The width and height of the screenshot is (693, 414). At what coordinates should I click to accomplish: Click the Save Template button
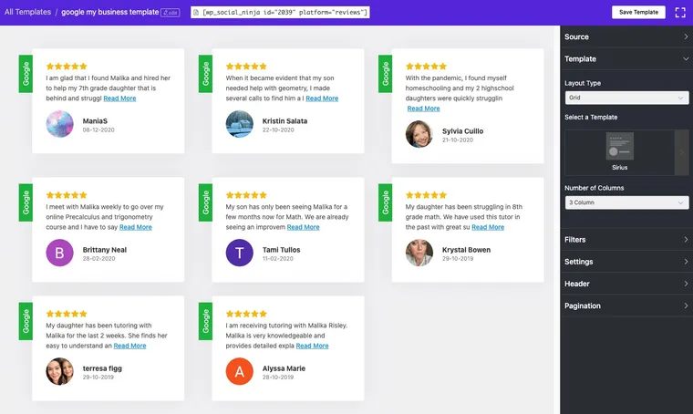click(x=638, y=13)
